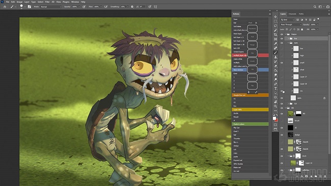
Task: Select the Lasso tool
Action: pos(275,26)
